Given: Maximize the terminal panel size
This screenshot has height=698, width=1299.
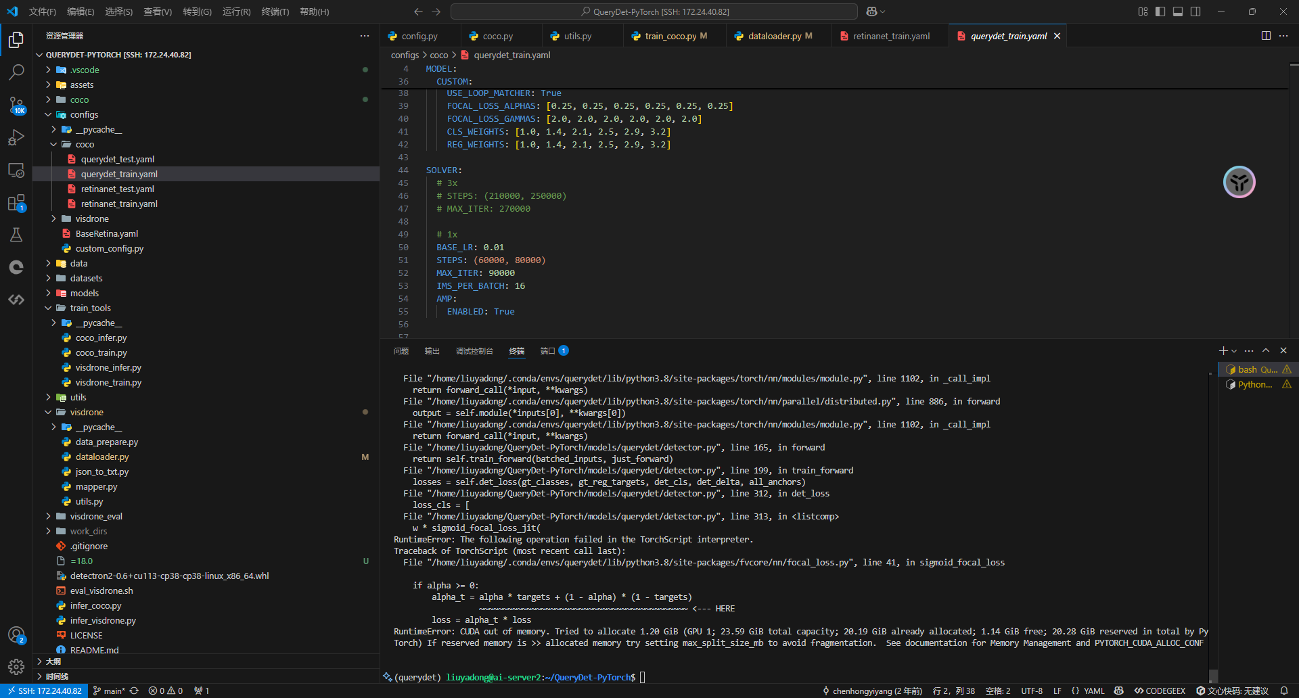Looking at the screenshot, I should point(1266,350).
